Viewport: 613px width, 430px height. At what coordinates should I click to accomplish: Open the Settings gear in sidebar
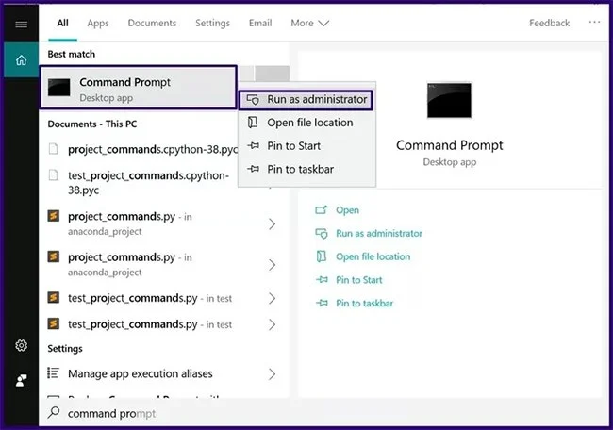coord(21,346)
